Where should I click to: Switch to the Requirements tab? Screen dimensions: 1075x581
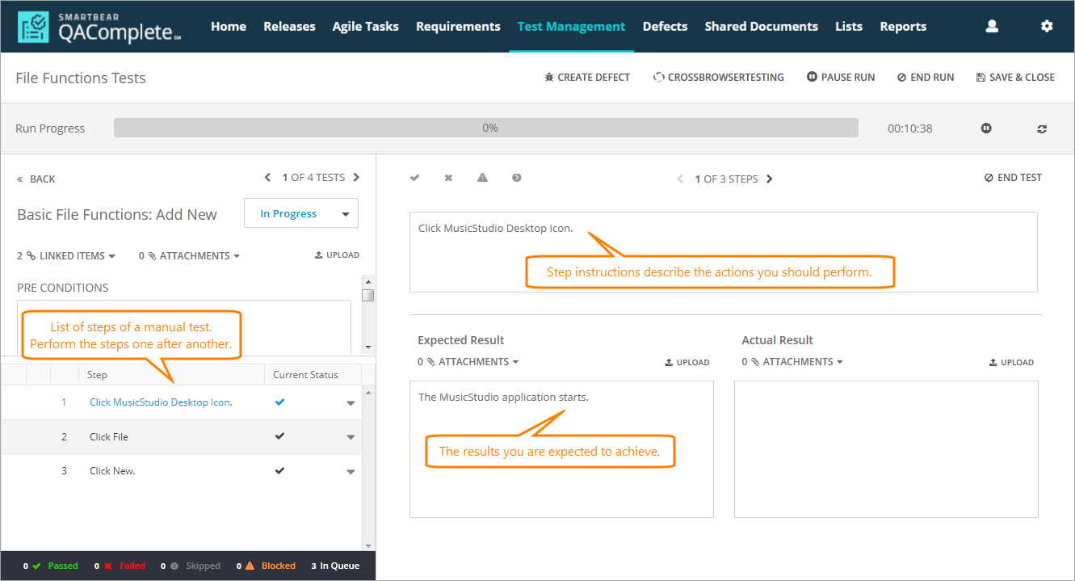click(x=458, y=27)
